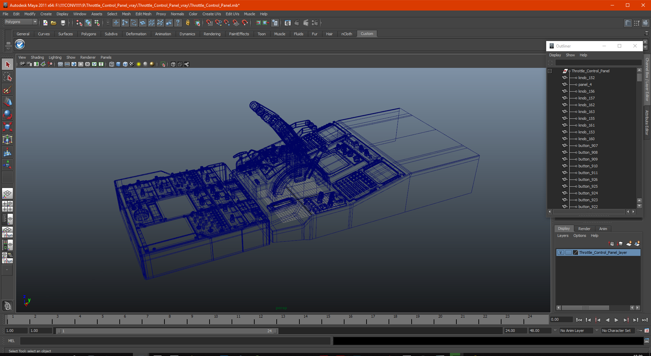
Task: Toggle use all lights yellow sphere
Action: tap(139, 64)
